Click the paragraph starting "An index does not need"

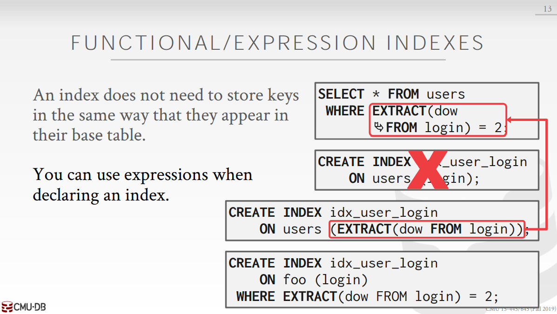166,115
